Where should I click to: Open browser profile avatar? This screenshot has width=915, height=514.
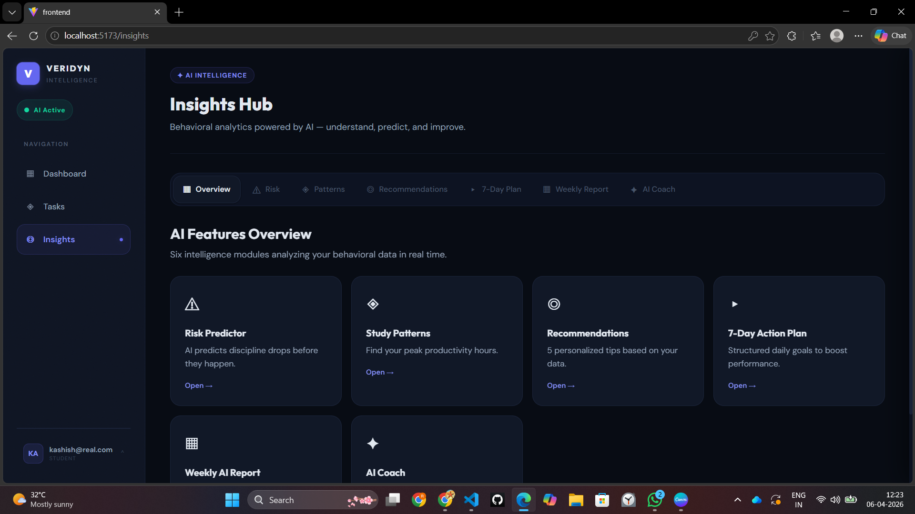(x=837, y=36)
